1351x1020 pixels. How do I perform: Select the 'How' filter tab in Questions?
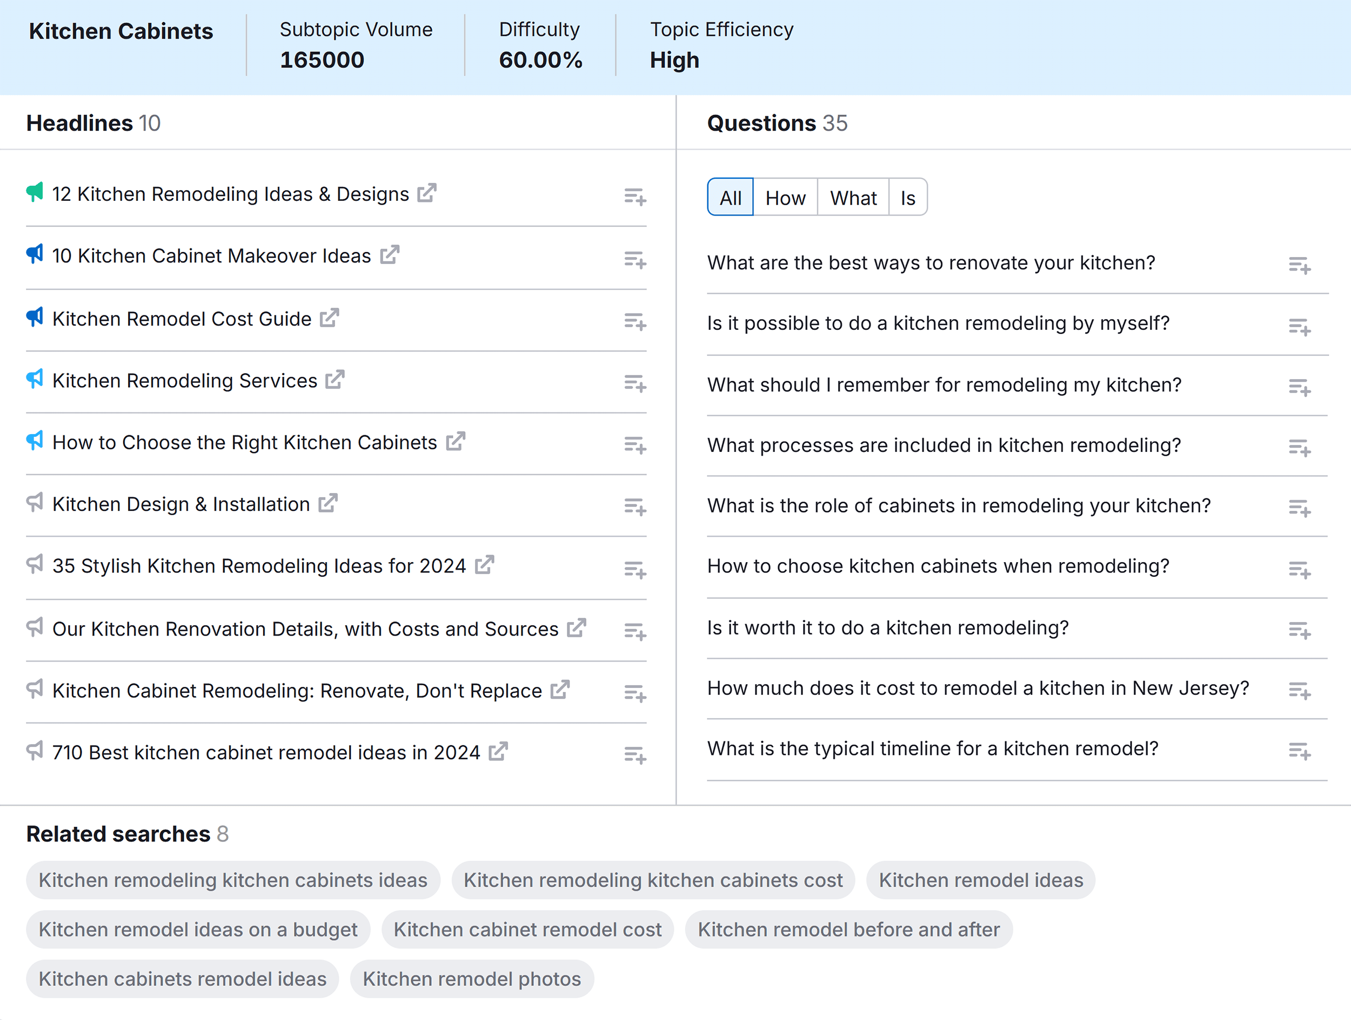pyautogui.click(x=785, y=197)
